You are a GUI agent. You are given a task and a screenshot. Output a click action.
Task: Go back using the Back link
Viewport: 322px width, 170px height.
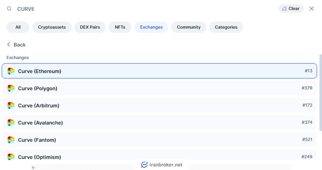coord(17,45)
